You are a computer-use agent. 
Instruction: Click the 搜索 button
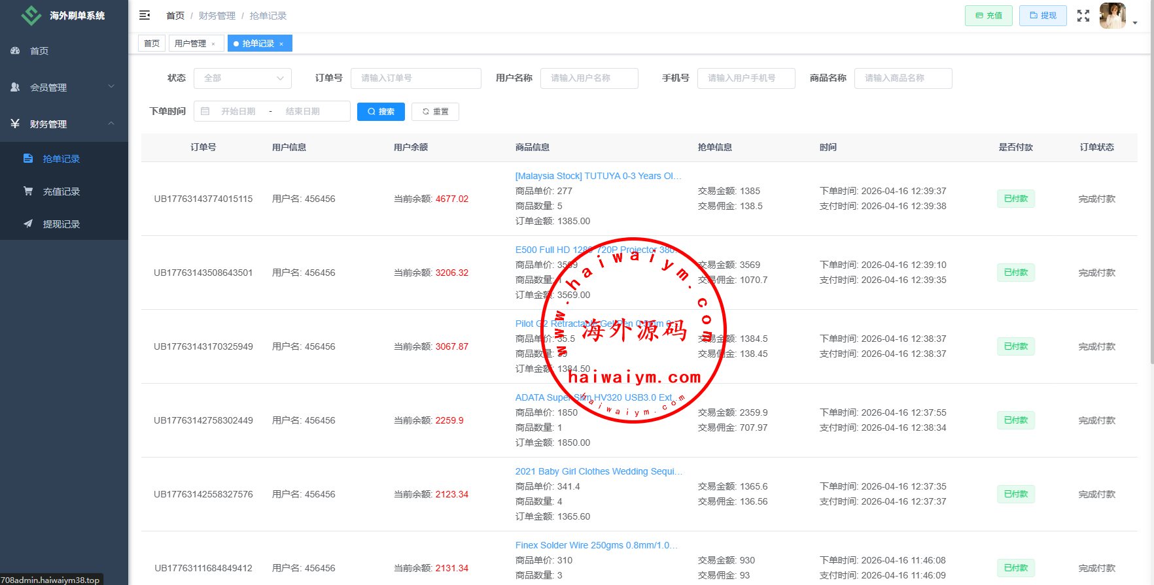(x=381, y=112)
